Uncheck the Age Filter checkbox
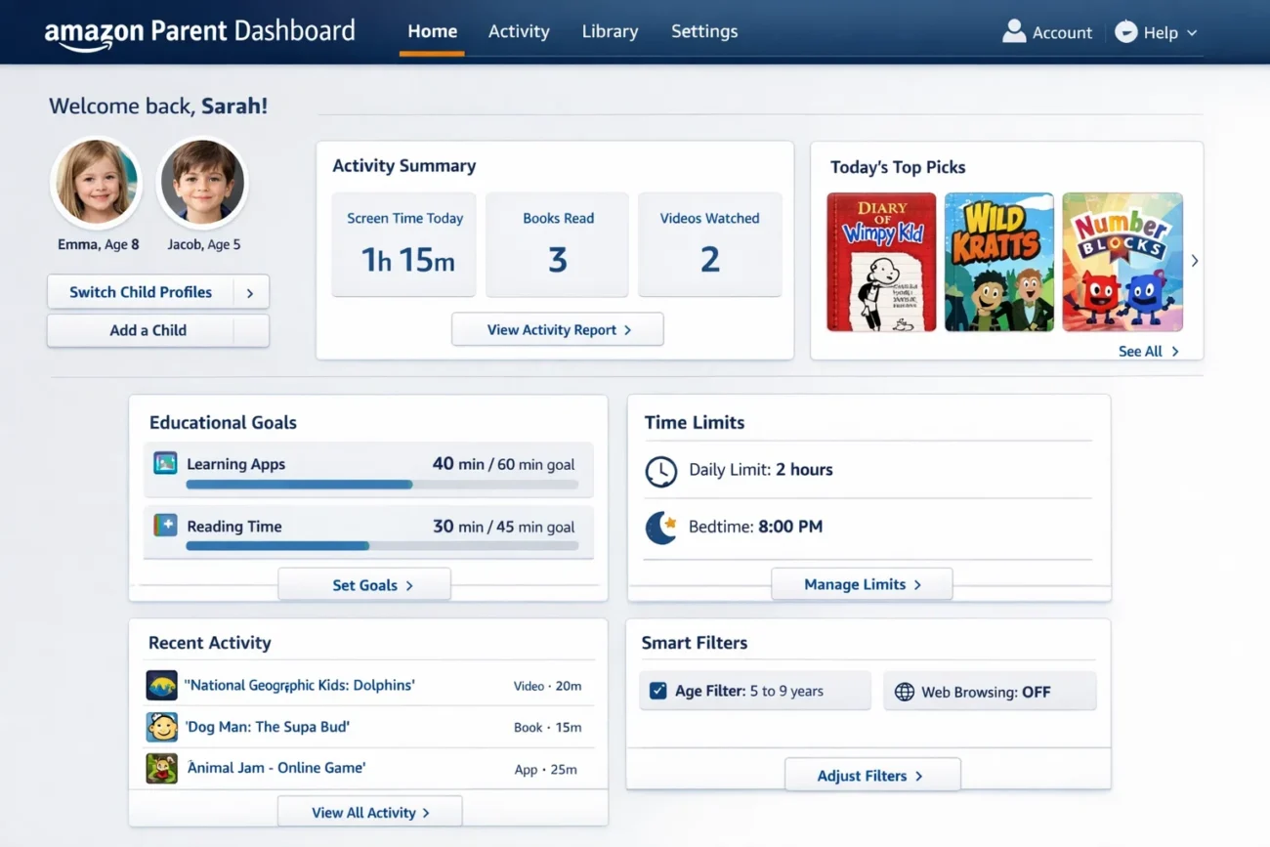The image size is (1270, 847). click(x=657, y=691)
